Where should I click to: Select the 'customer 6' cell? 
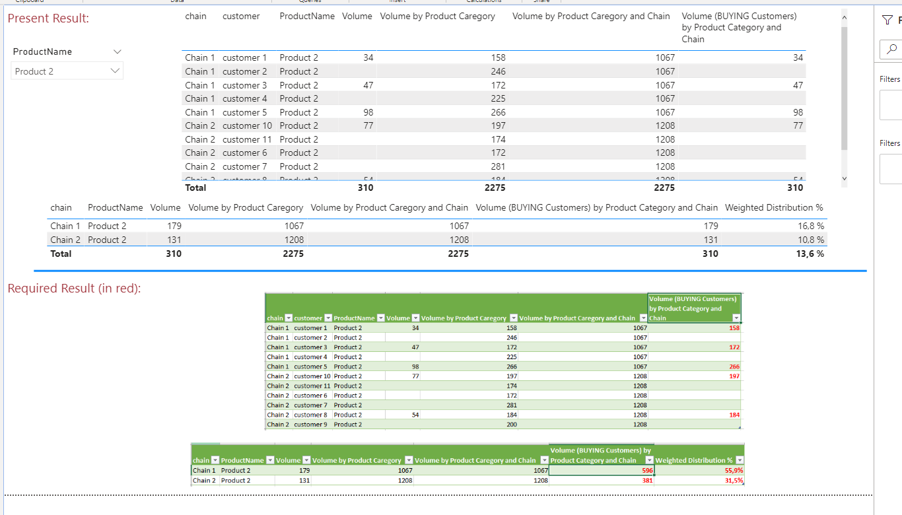245,153
